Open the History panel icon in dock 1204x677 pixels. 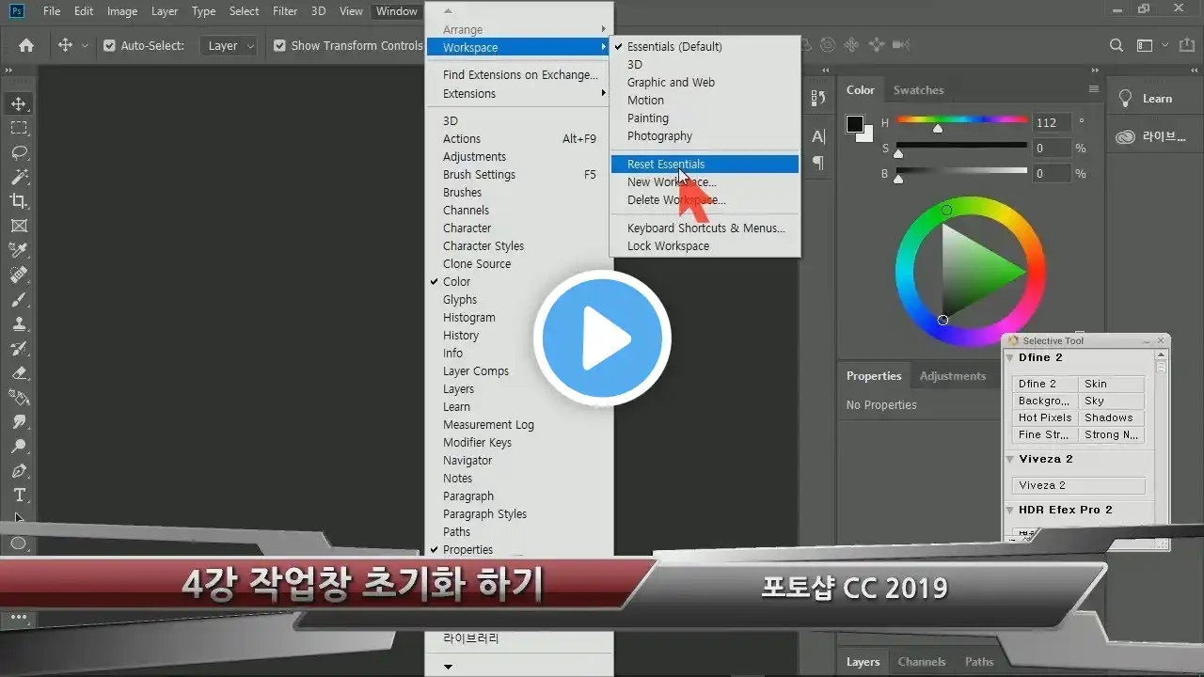point(818,98)
